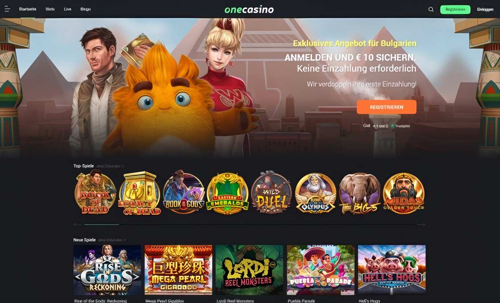Open the Wild Duel game icon
This screenshot has height=303, width=500.
[271, 192]
